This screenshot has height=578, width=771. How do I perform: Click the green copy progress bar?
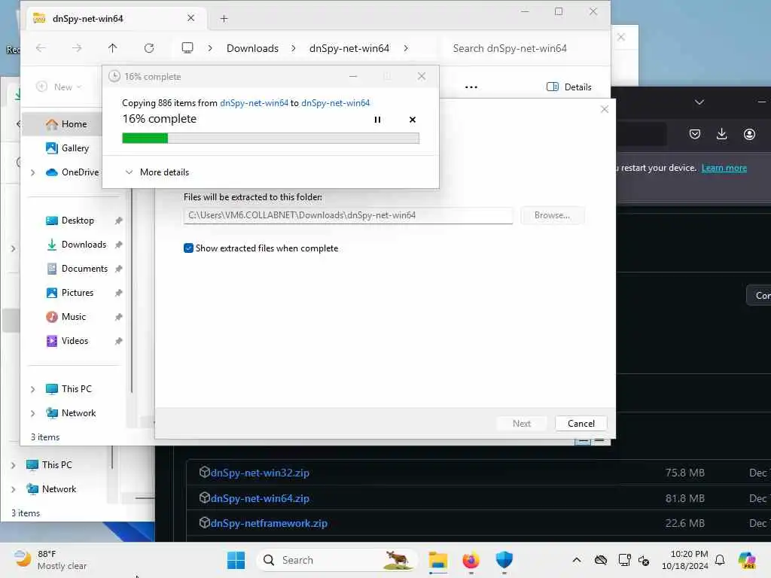click(270, 138)
